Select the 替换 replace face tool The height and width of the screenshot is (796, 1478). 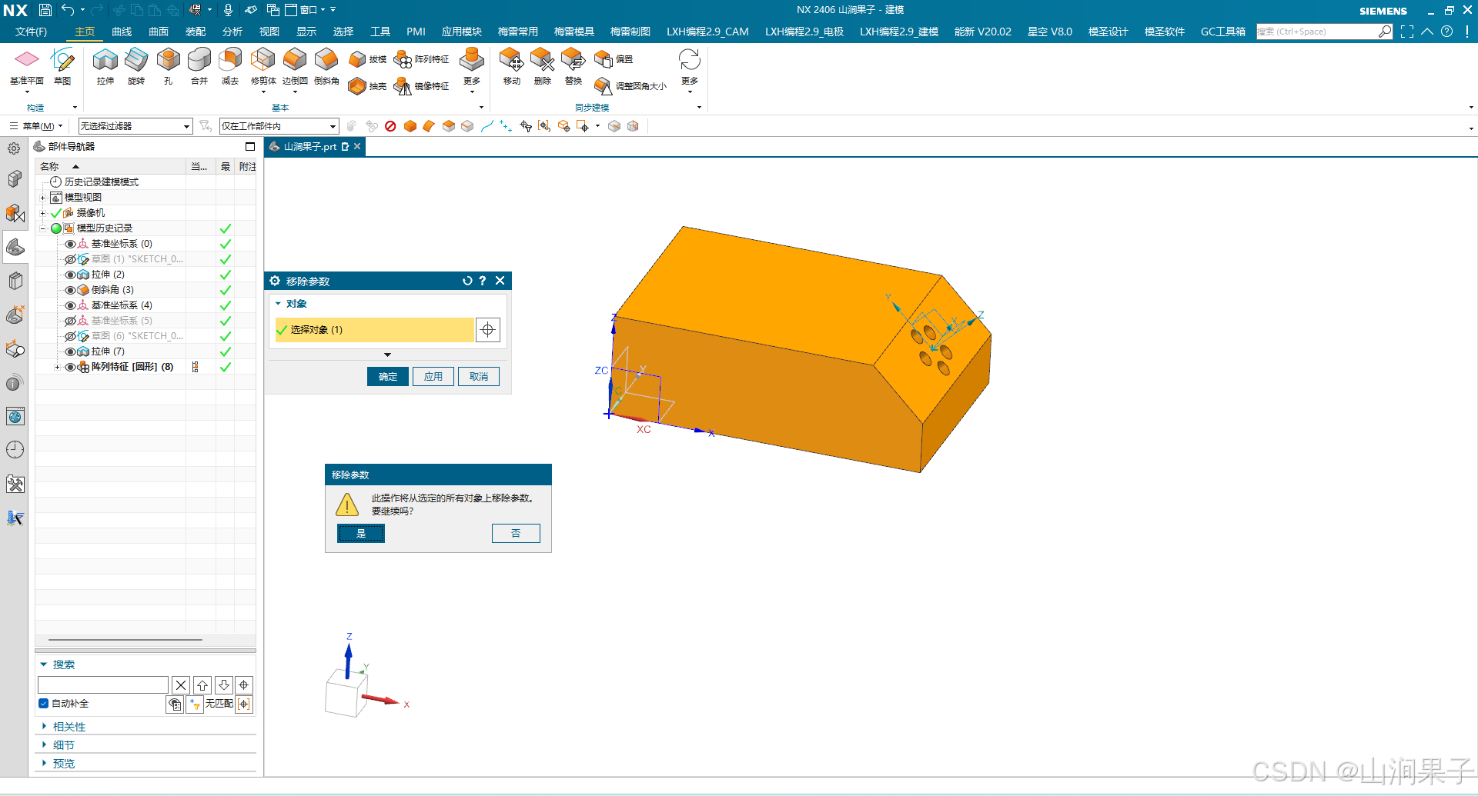click(x=573, y=67)
